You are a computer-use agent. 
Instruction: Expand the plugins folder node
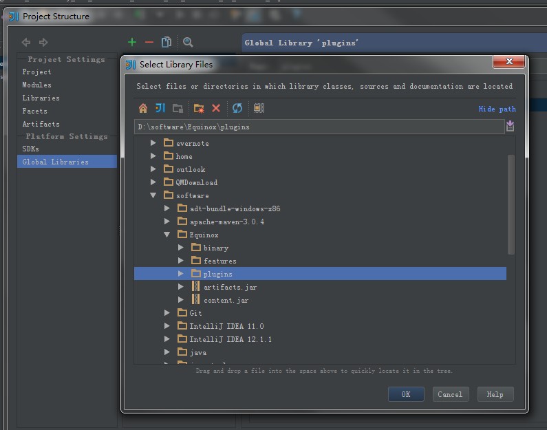181,273
